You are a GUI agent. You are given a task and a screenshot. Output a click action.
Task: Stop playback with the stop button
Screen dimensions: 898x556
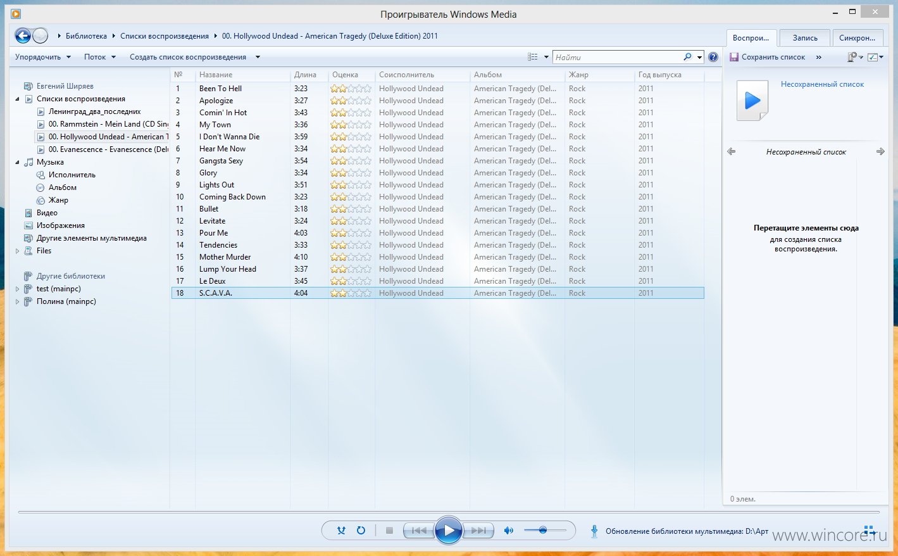click(x=389, y=531)
